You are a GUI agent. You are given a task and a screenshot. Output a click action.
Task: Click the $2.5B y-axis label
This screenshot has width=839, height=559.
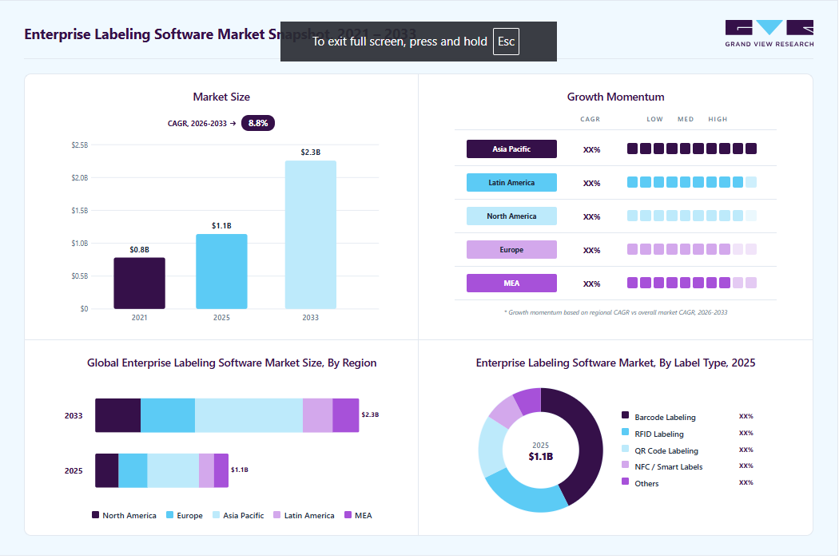coord(80,145)
